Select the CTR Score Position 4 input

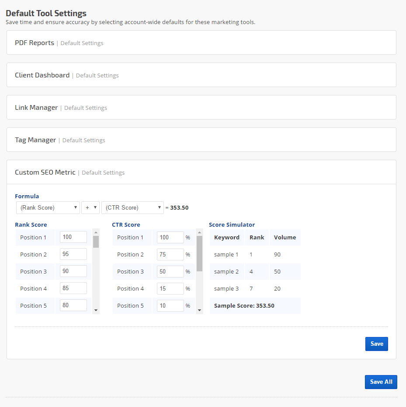click(x=170, y=288)
